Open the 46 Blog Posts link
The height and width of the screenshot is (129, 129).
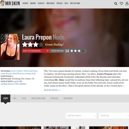tap(13, 84)
